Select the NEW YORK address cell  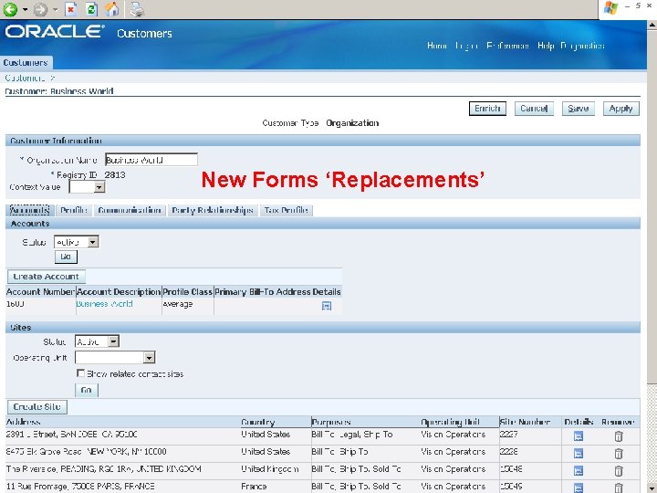pyautogui.click(x=87, y=452)
